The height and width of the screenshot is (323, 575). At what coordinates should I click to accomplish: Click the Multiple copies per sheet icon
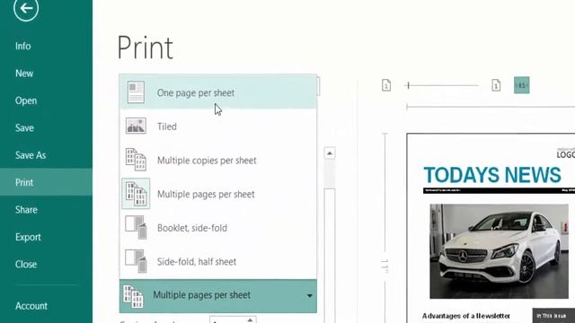coord(136,160)
